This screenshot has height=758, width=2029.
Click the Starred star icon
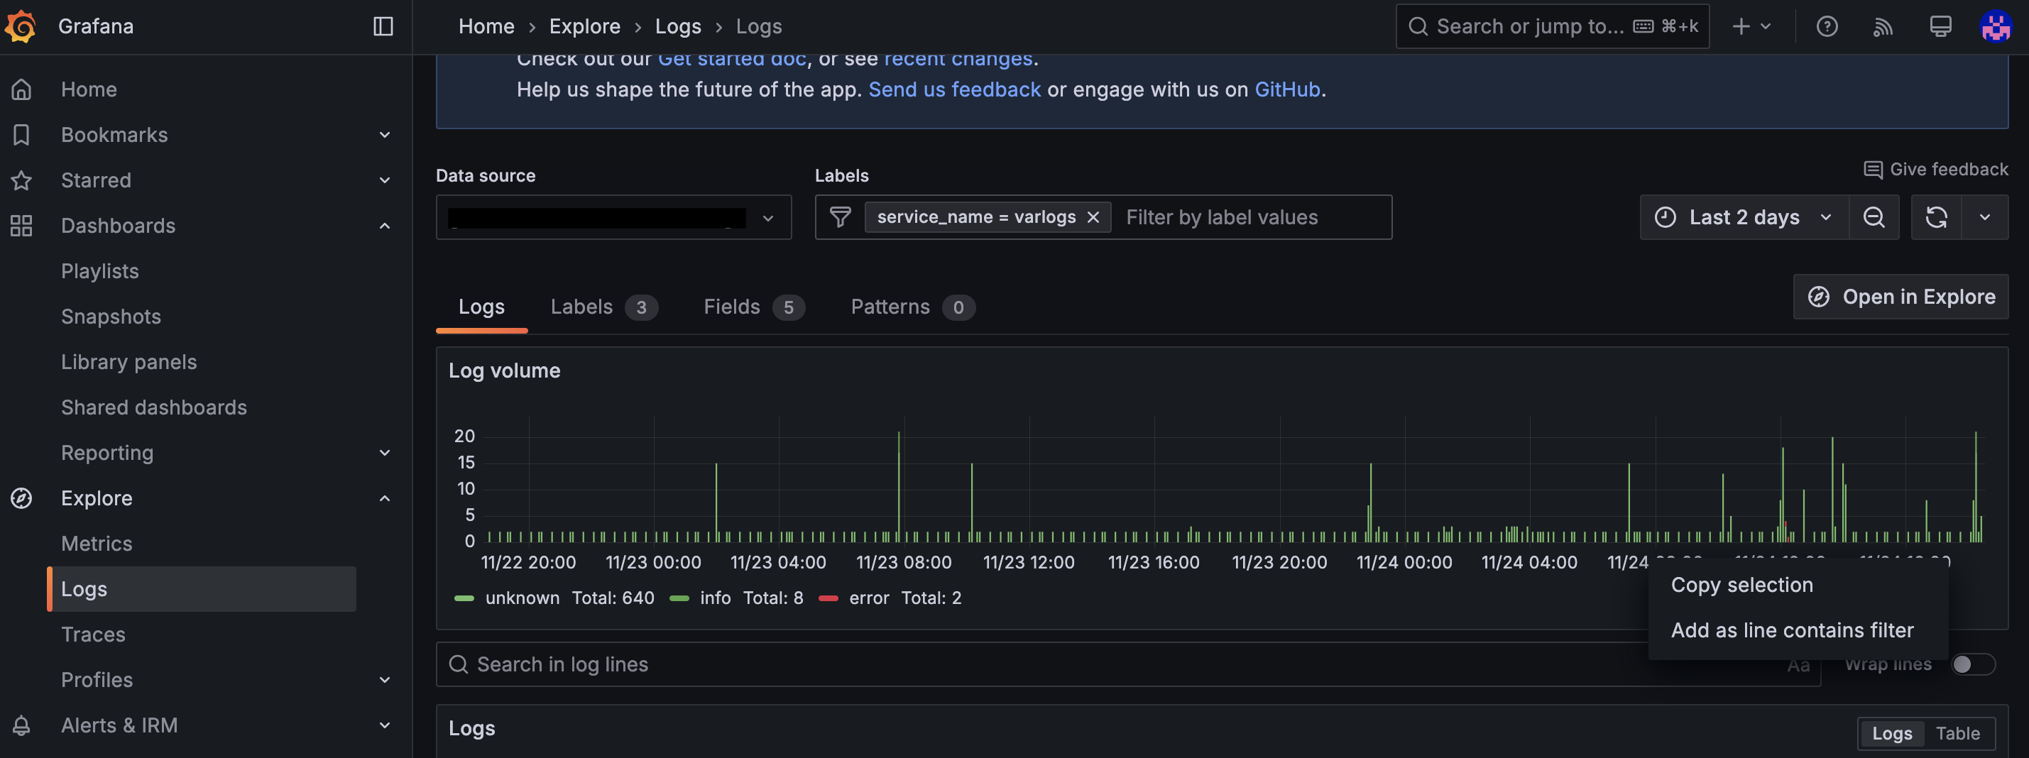point(21,180)
